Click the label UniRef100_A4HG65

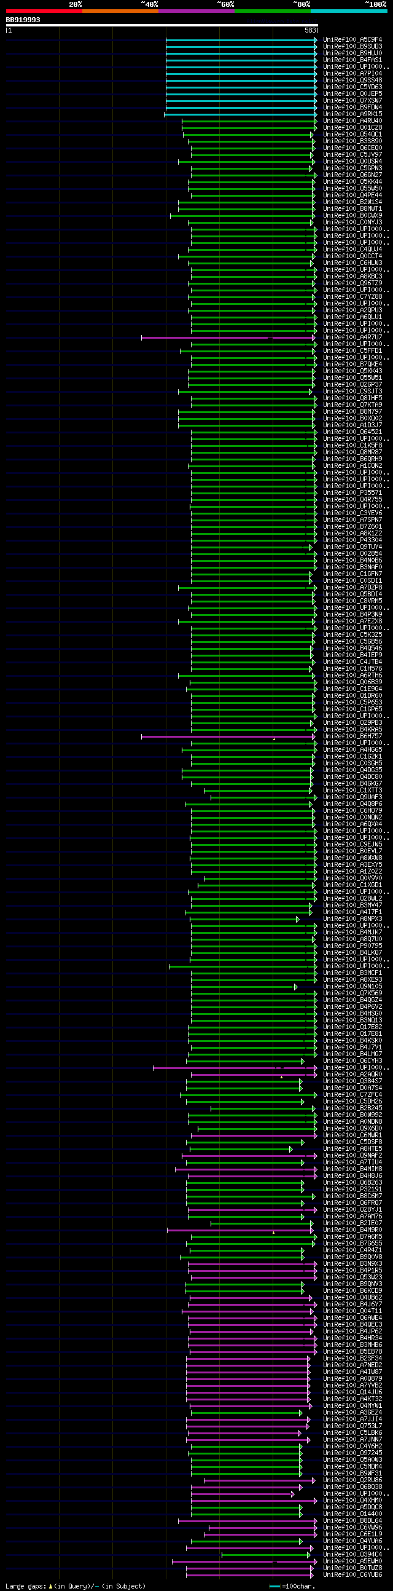(x=352, y=750)
